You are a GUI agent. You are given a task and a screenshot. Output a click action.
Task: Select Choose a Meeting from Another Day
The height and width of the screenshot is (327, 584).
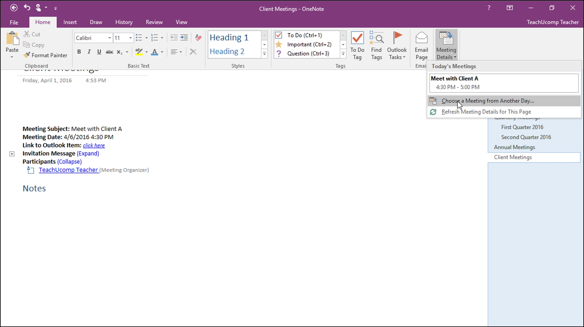click(488, 101)
